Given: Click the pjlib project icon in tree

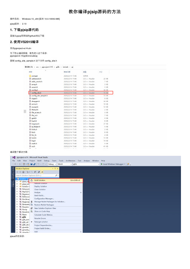Looking at the screenshot, I should click(20, 217).
